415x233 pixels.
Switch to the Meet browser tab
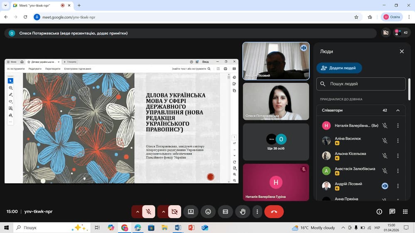[35, 5]
